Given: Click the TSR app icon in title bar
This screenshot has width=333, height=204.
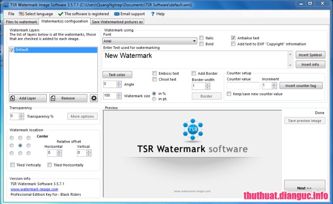Looking at the screenshot, I should click(7, 5).
